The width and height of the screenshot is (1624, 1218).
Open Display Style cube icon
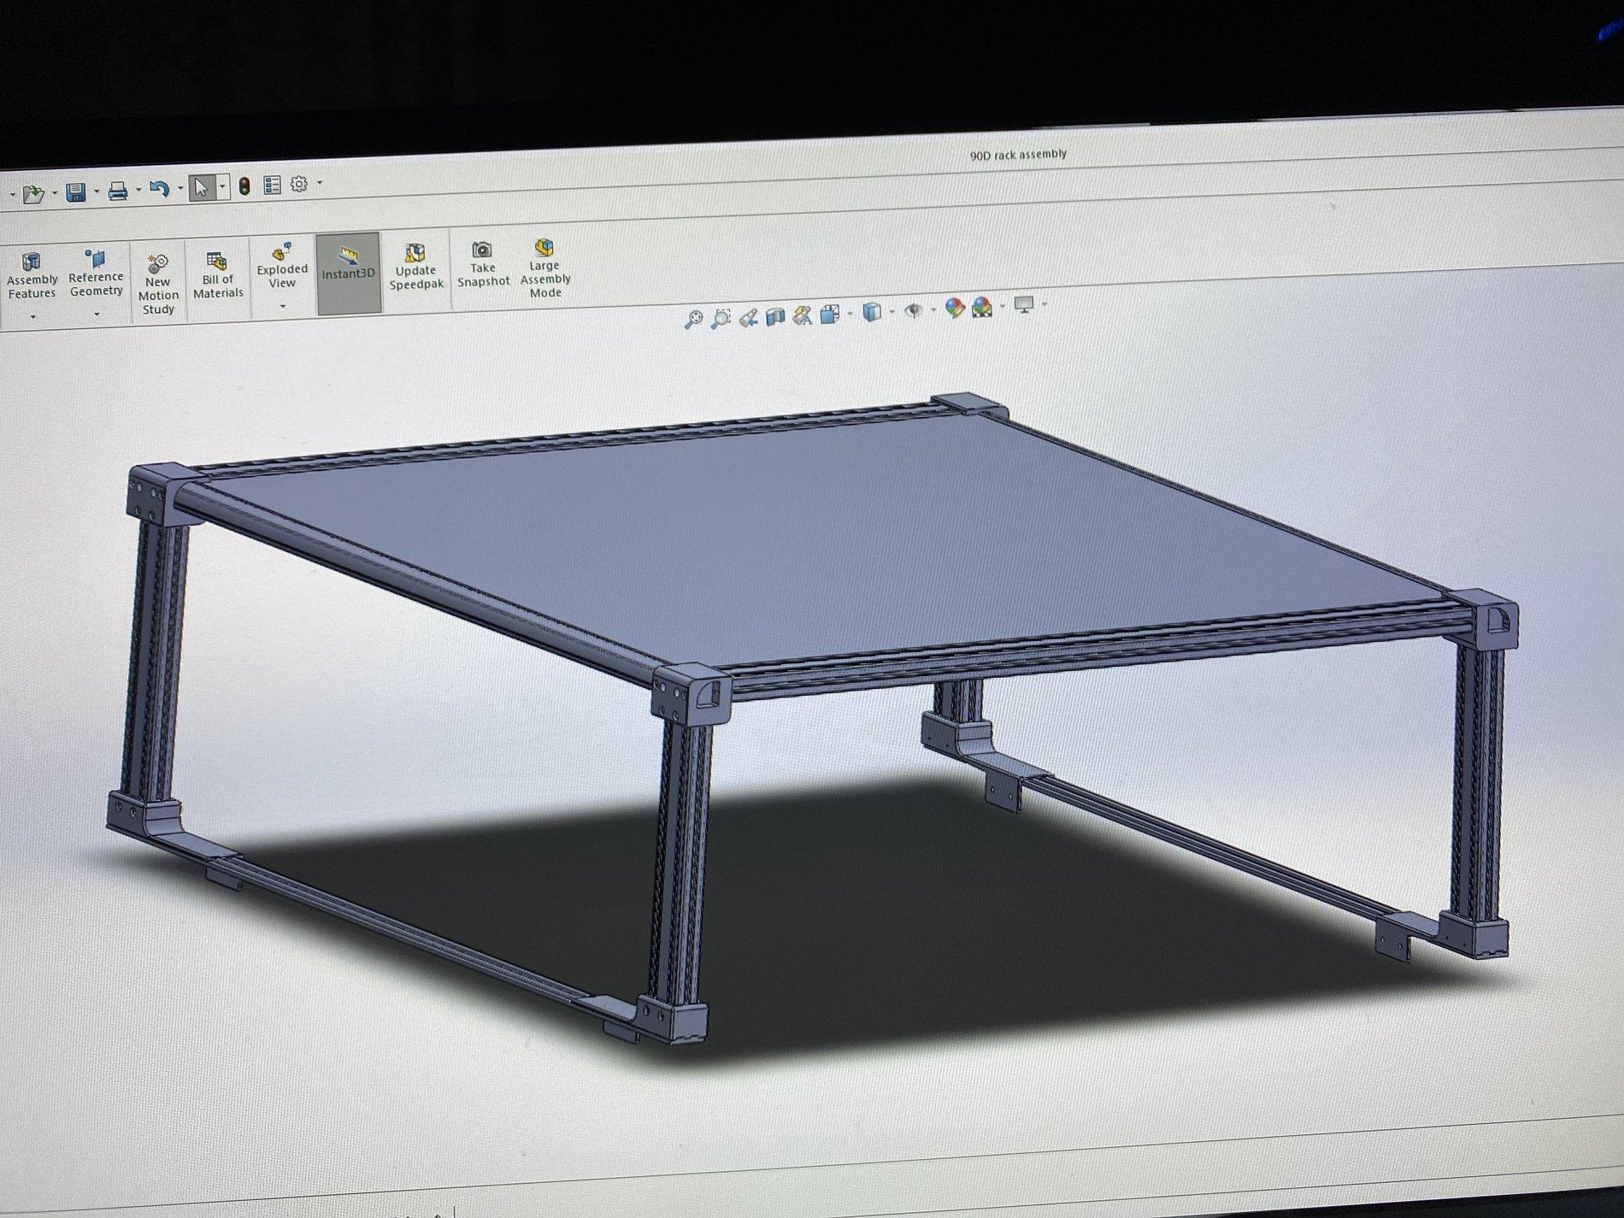tap(871, 312)
